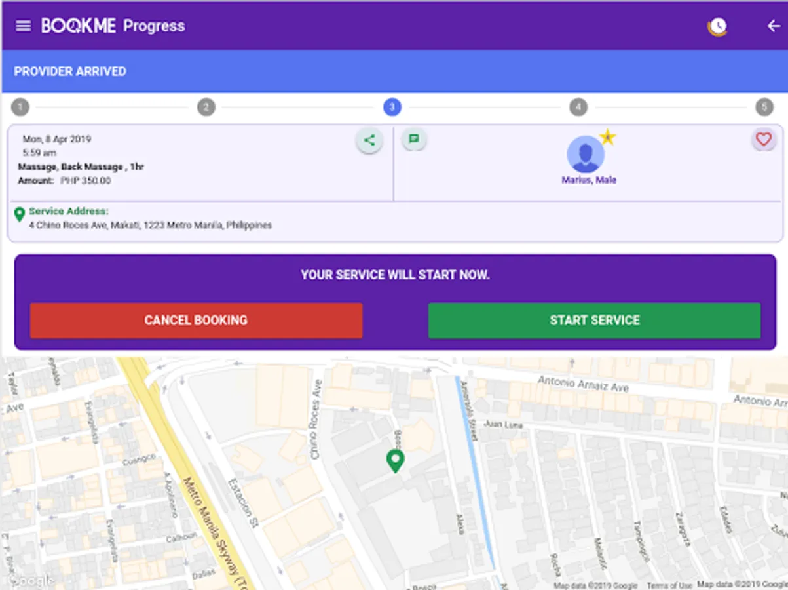
Task: Select the active progress step 3
Action: (x=392, y=107)
